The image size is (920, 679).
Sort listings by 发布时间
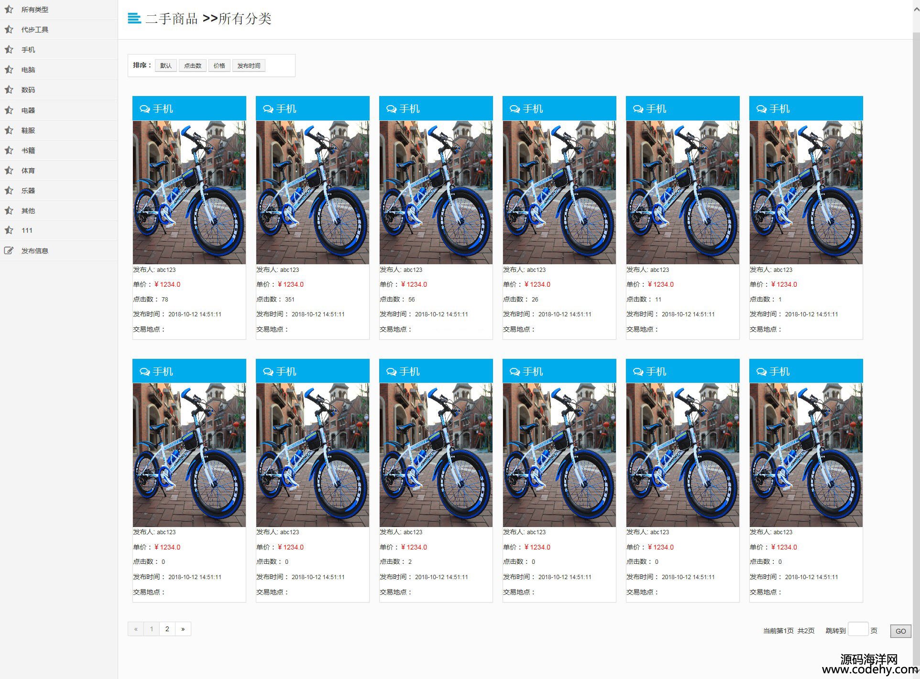click(249, 65)
